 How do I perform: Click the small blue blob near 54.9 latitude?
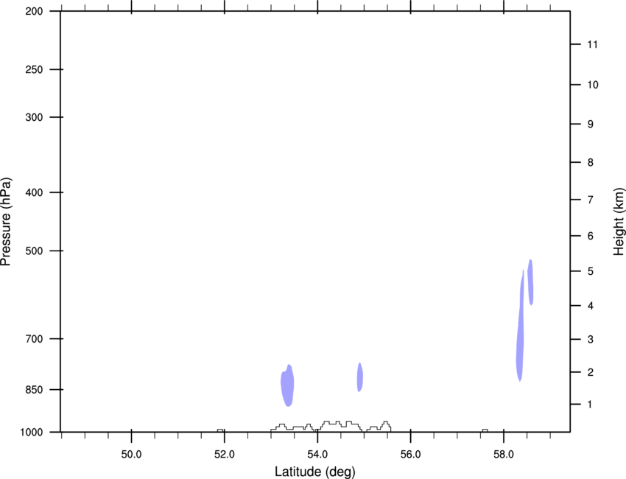pyautogui.click(x=359, y=377)
